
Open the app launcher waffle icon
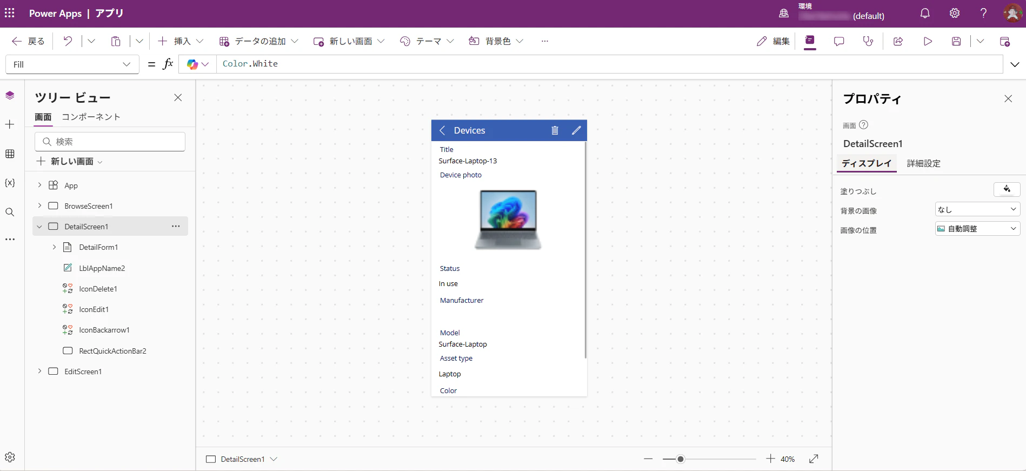point(10,13)
